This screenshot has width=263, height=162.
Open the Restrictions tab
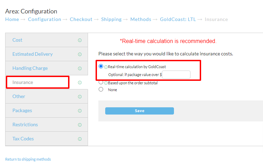click(25, 125)
